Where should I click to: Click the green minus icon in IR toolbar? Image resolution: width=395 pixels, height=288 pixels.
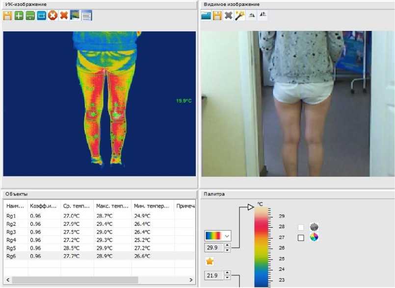coord(30,16)
